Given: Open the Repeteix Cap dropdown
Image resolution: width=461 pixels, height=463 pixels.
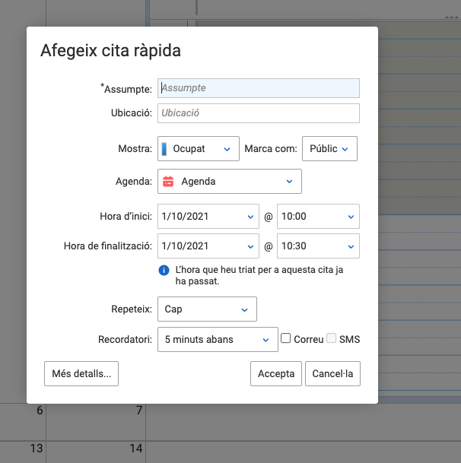Looking at the screenshot, I should [x=207, y=309].
